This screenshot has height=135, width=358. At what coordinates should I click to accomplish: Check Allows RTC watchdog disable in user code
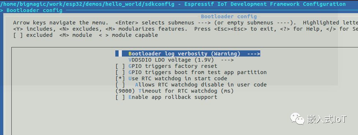pyautogui.click(x=120, y=85)
